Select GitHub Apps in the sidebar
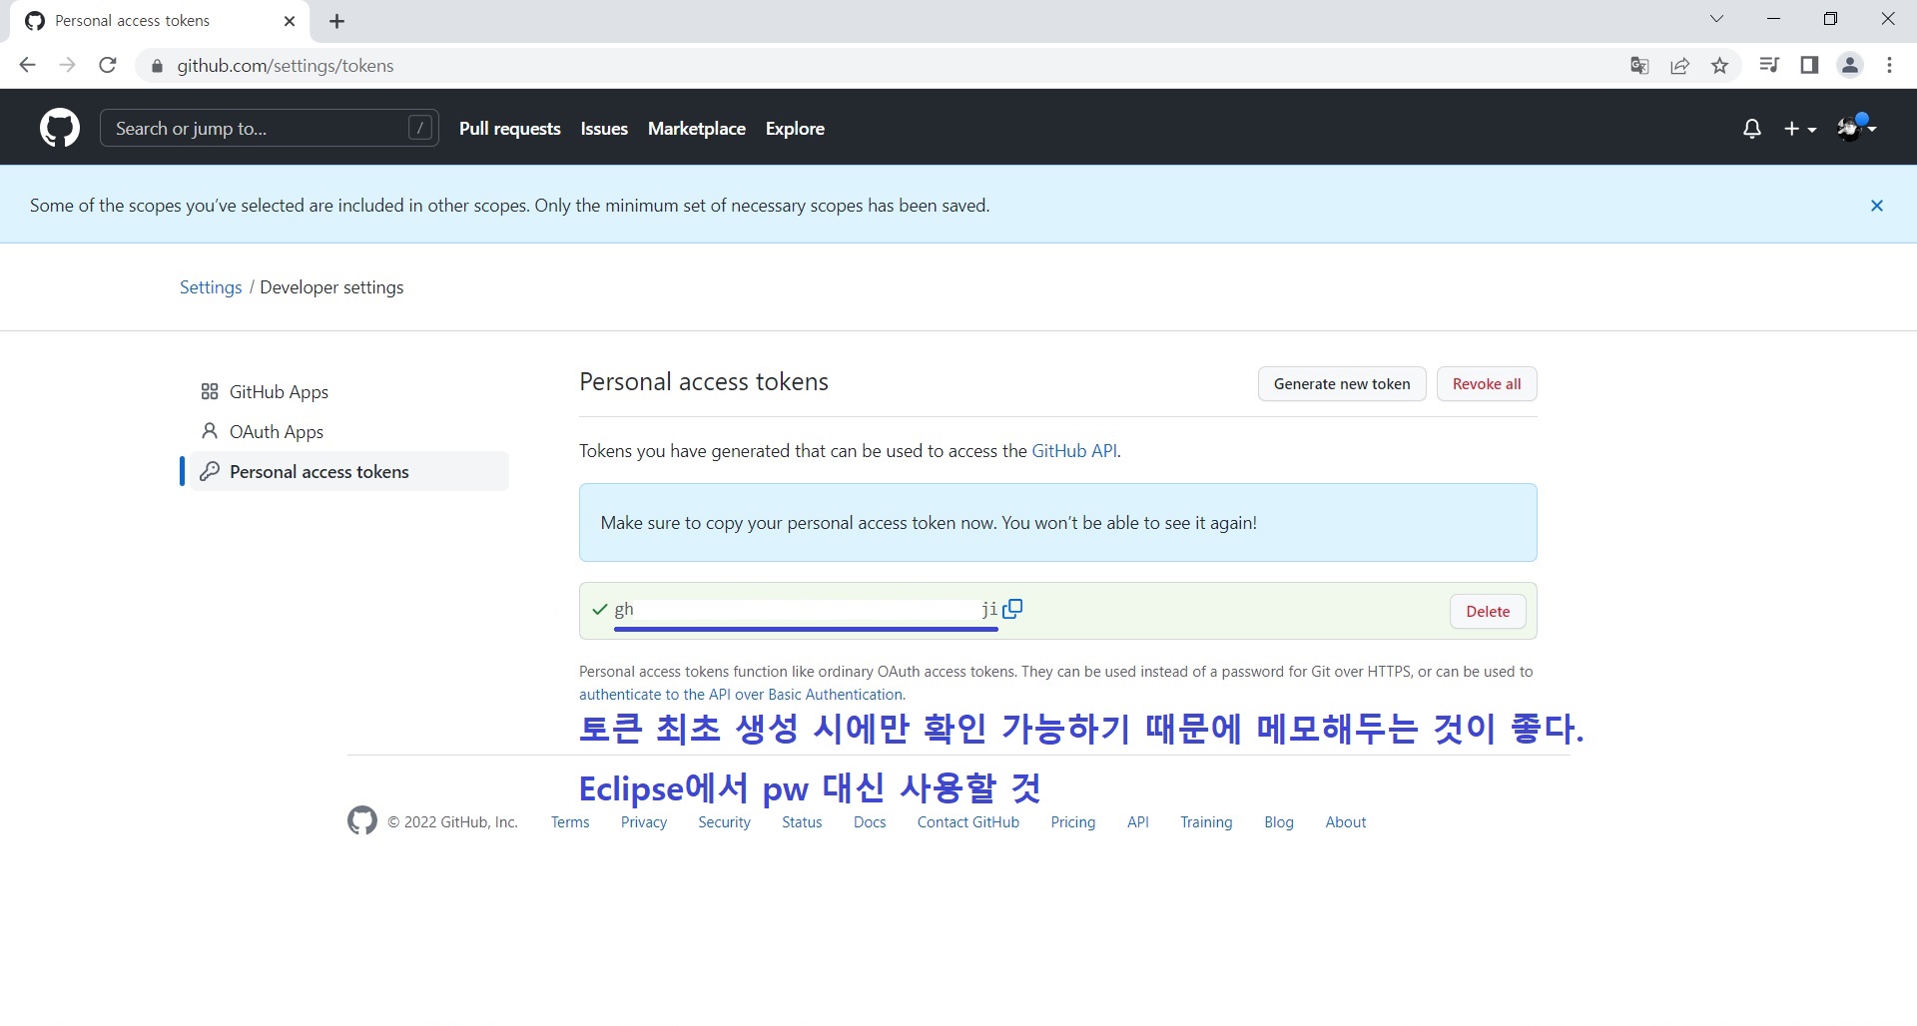 pos(349,391)
